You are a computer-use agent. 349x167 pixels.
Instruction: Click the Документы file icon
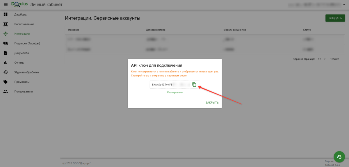[6, 53]
